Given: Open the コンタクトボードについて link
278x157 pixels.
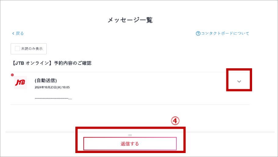Looking at the screenshot, I should coord(225,34).
